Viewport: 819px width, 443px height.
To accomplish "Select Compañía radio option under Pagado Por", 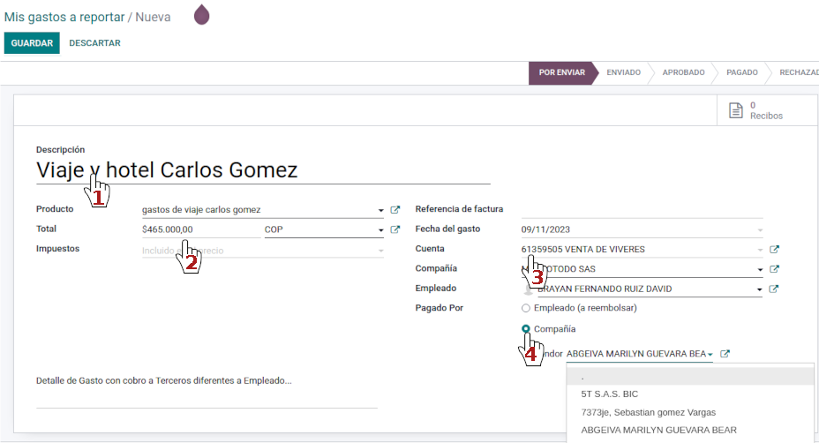I will pos(526,328).
